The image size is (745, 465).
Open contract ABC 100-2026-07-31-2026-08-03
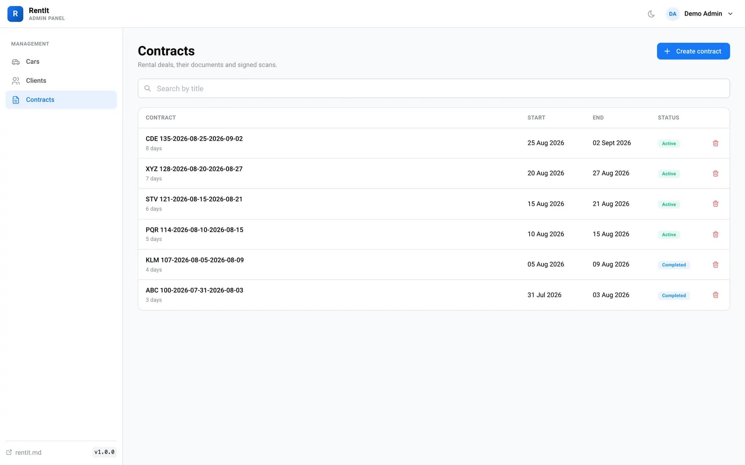[x=194, y=290]
